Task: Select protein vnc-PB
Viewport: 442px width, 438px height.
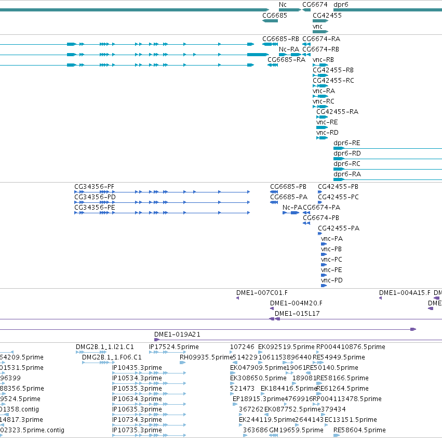Action: (x=331, y=249)
